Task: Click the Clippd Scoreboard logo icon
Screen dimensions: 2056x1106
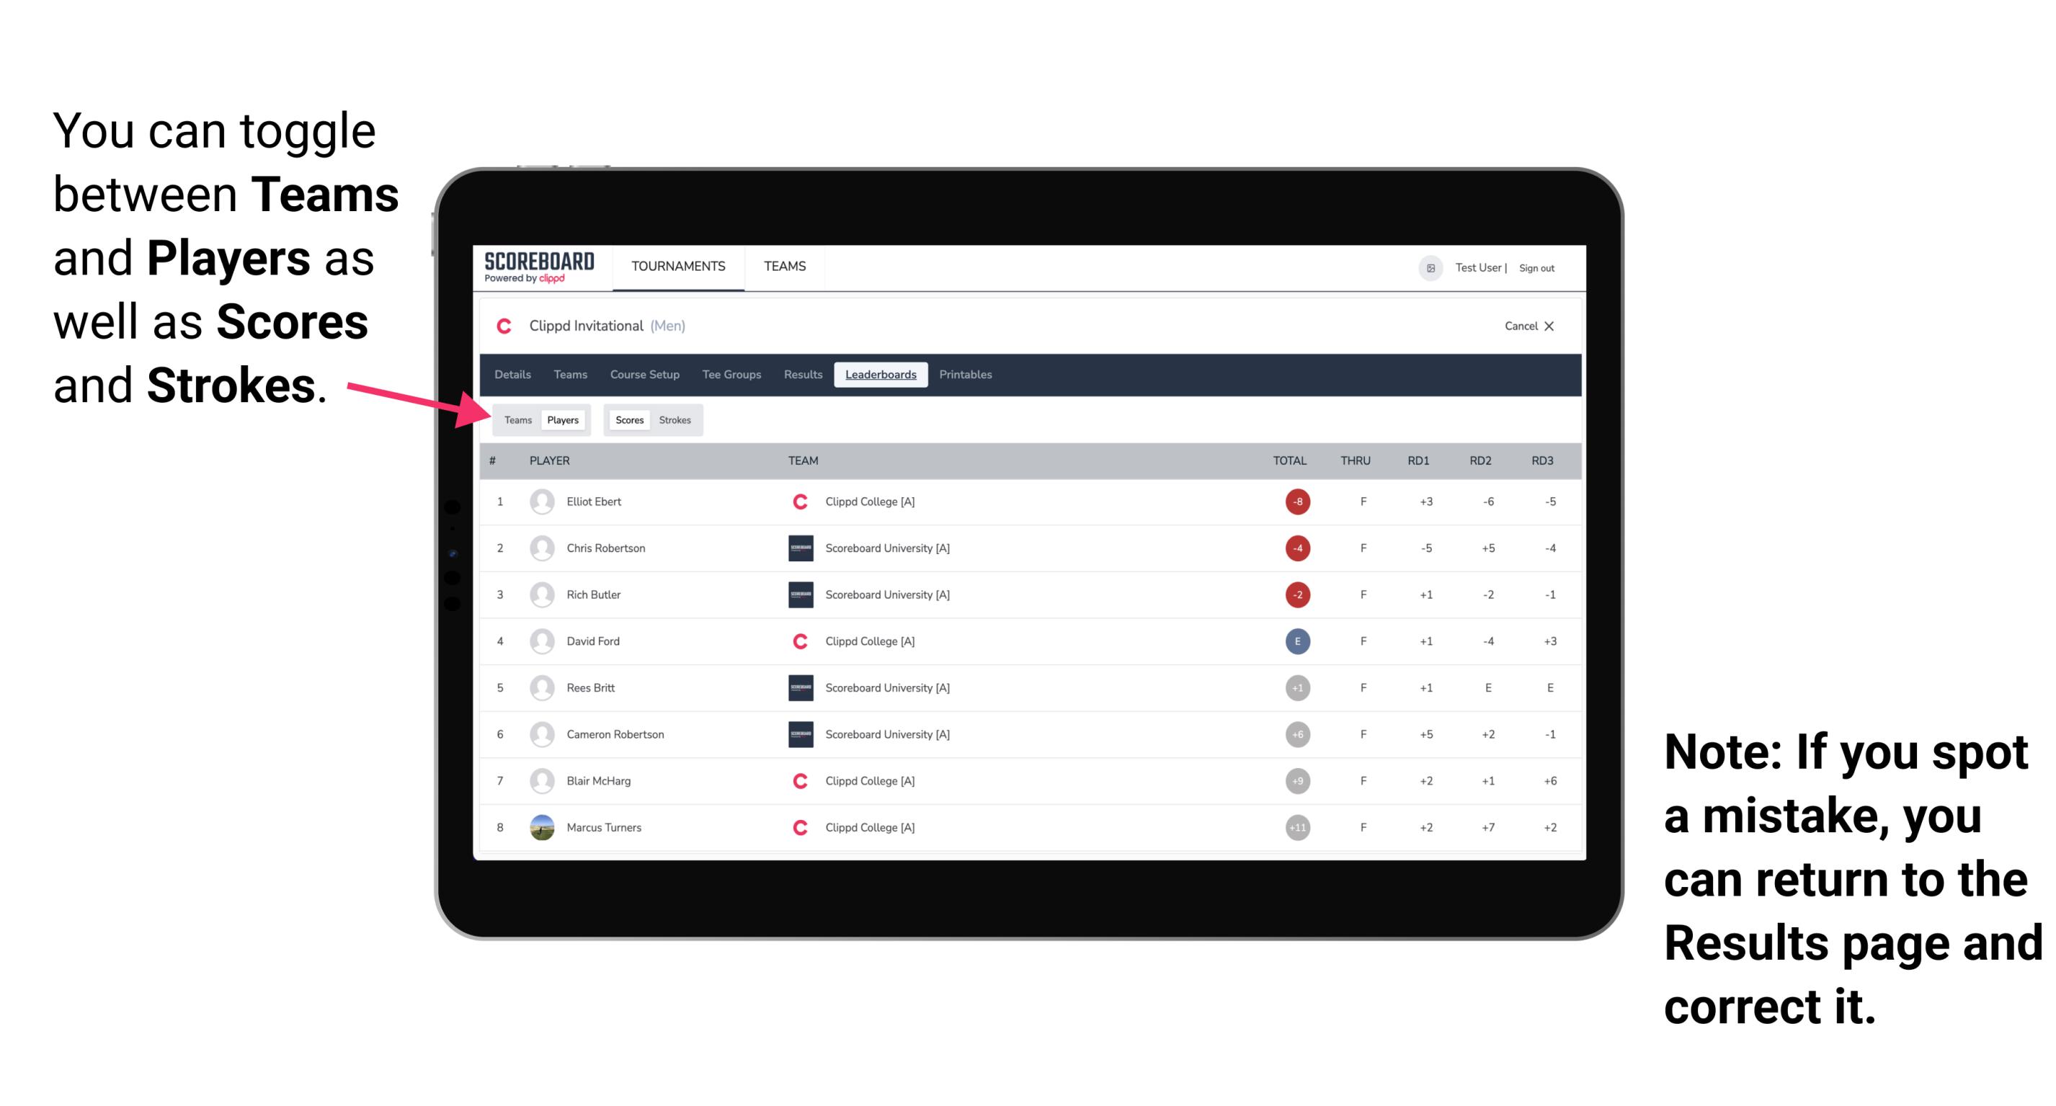Action: point(536,271)
